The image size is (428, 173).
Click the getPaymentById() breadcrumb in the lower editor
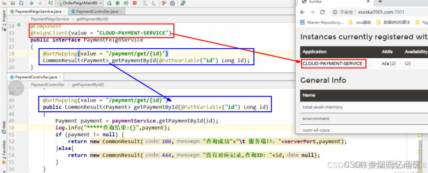pyautogui.click(x=88, y=85)
